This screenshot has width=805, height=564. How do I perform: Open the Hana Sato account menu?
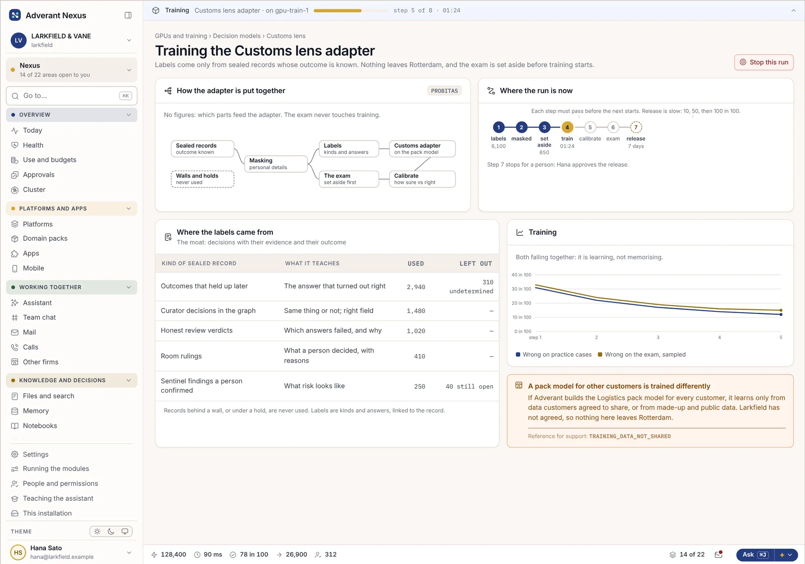72,552
